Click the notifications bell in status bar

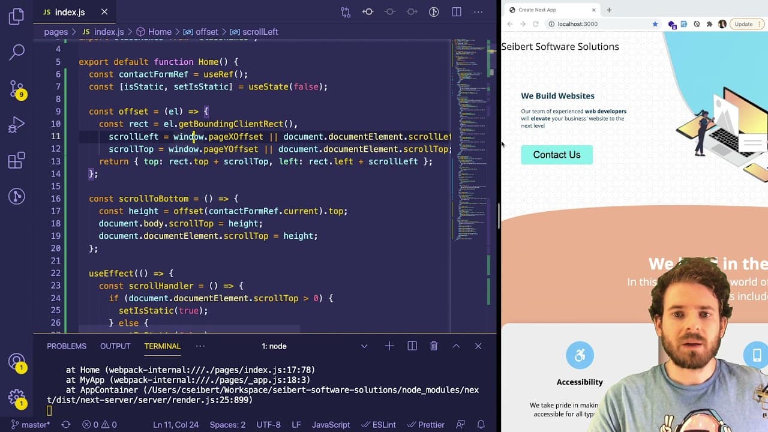(481, 424)
